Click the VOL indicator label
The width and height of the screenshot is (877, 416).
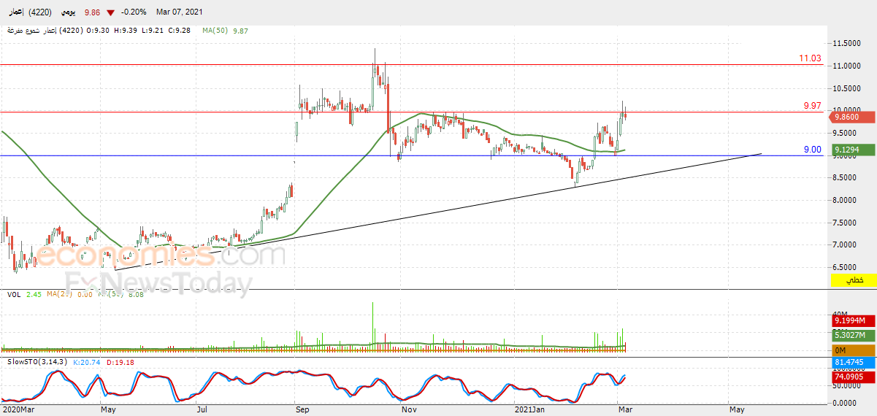[14, 295]
